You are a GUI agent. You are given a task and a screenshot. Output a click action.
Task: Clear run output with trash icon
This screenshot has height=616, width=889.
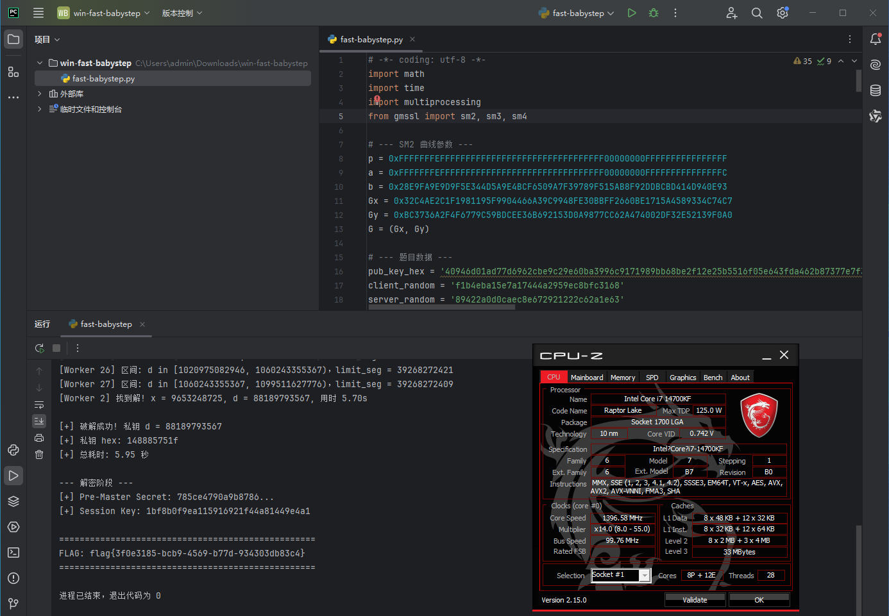tap(39, 454)
